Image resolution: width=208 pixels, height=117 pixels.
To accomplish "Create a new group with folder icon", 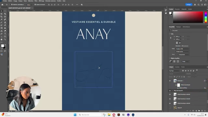I will [199, 110].
